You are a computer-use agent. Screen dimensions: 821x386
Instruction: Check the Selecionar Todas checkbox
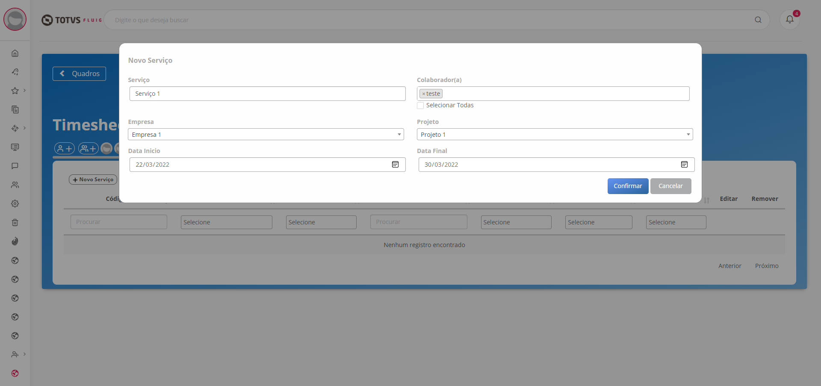(x=420, y=106)
